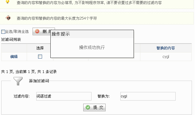Click the red minus delete icon
195x115 pixels.
[x=37, y=31]
